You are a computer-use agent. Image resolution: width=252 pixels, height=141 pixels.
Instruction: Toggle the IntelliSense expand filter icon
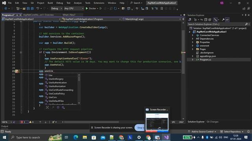(x=47, y=108)
